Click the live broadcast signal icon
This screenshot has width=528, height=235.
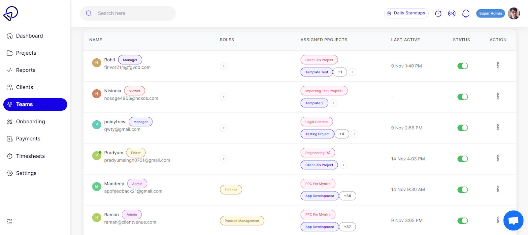[451, 14]
